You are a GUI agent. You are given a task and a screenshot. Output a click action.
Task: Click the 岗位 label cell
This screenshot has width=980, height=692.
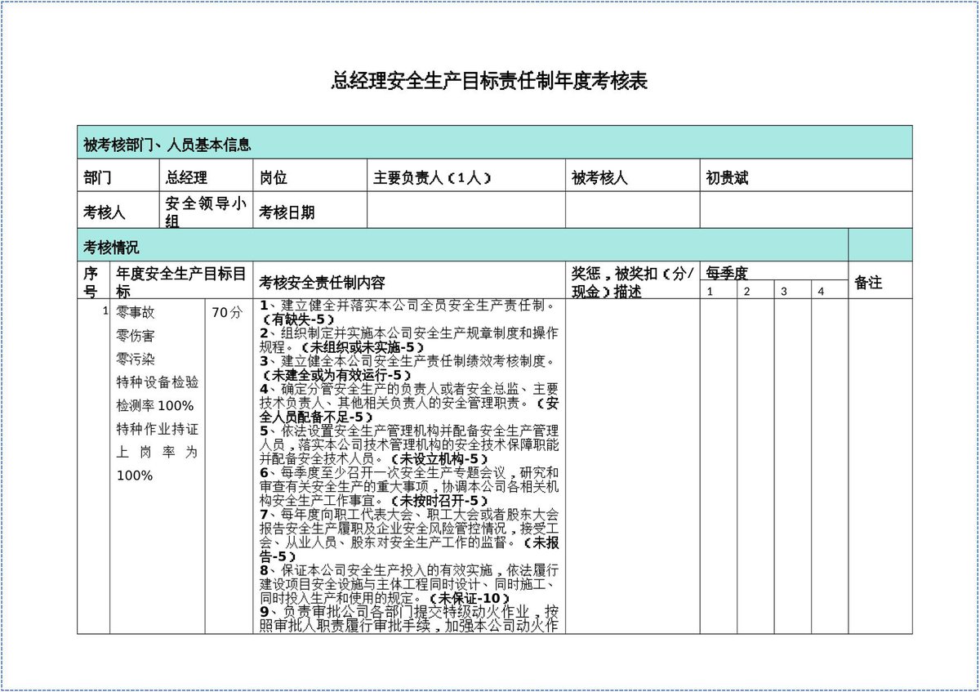click(310, 176)
